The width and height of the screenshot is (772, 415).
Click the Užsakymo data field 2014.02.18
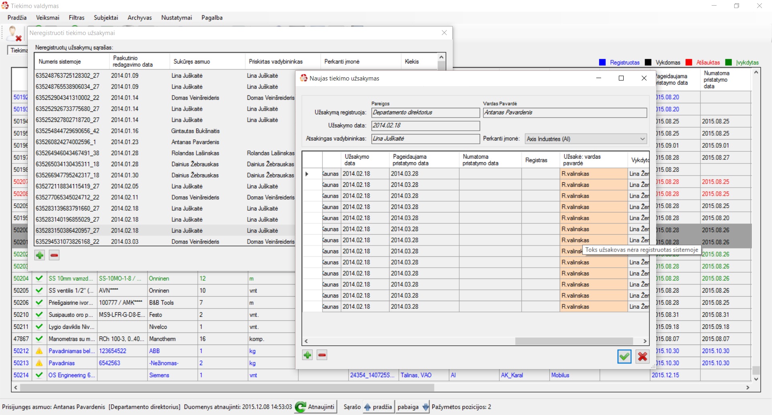coord(425,126)
